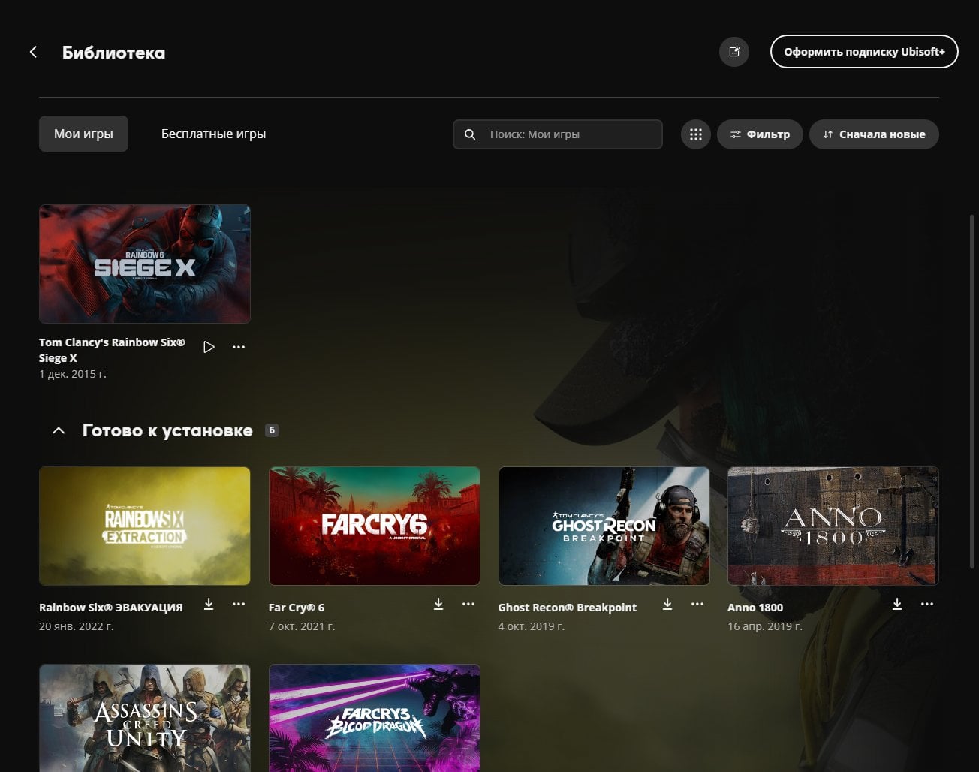Screen dimensions: 979x772
Task: Open Assassin's Creed Unity cover thumbnail
Action: (145, 718)
